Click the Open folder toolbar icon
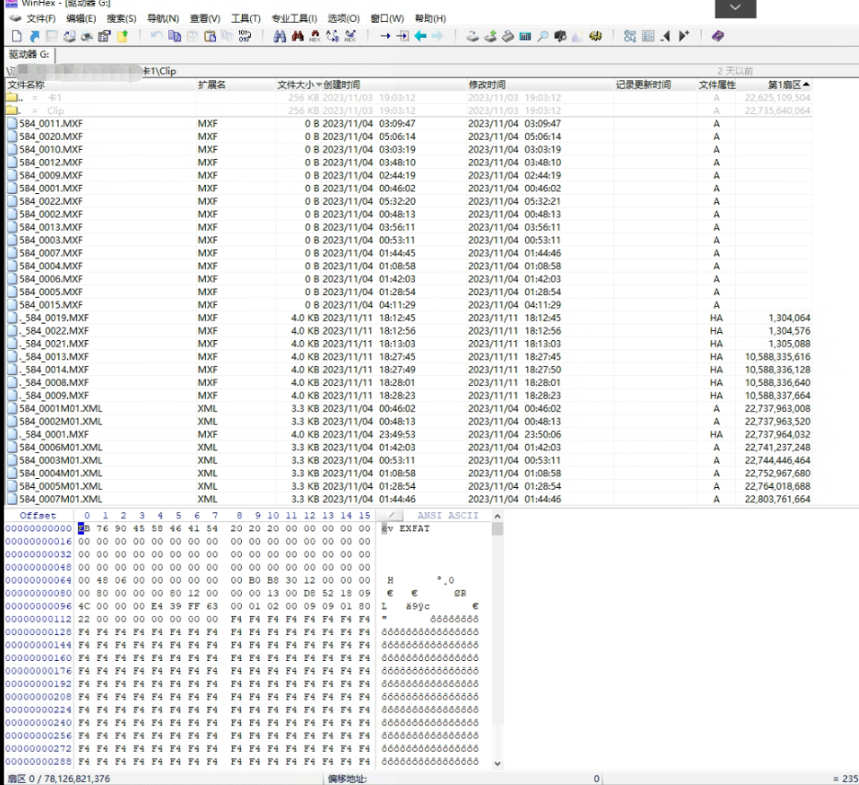The image size is (859, 785). tap(122, 36)
